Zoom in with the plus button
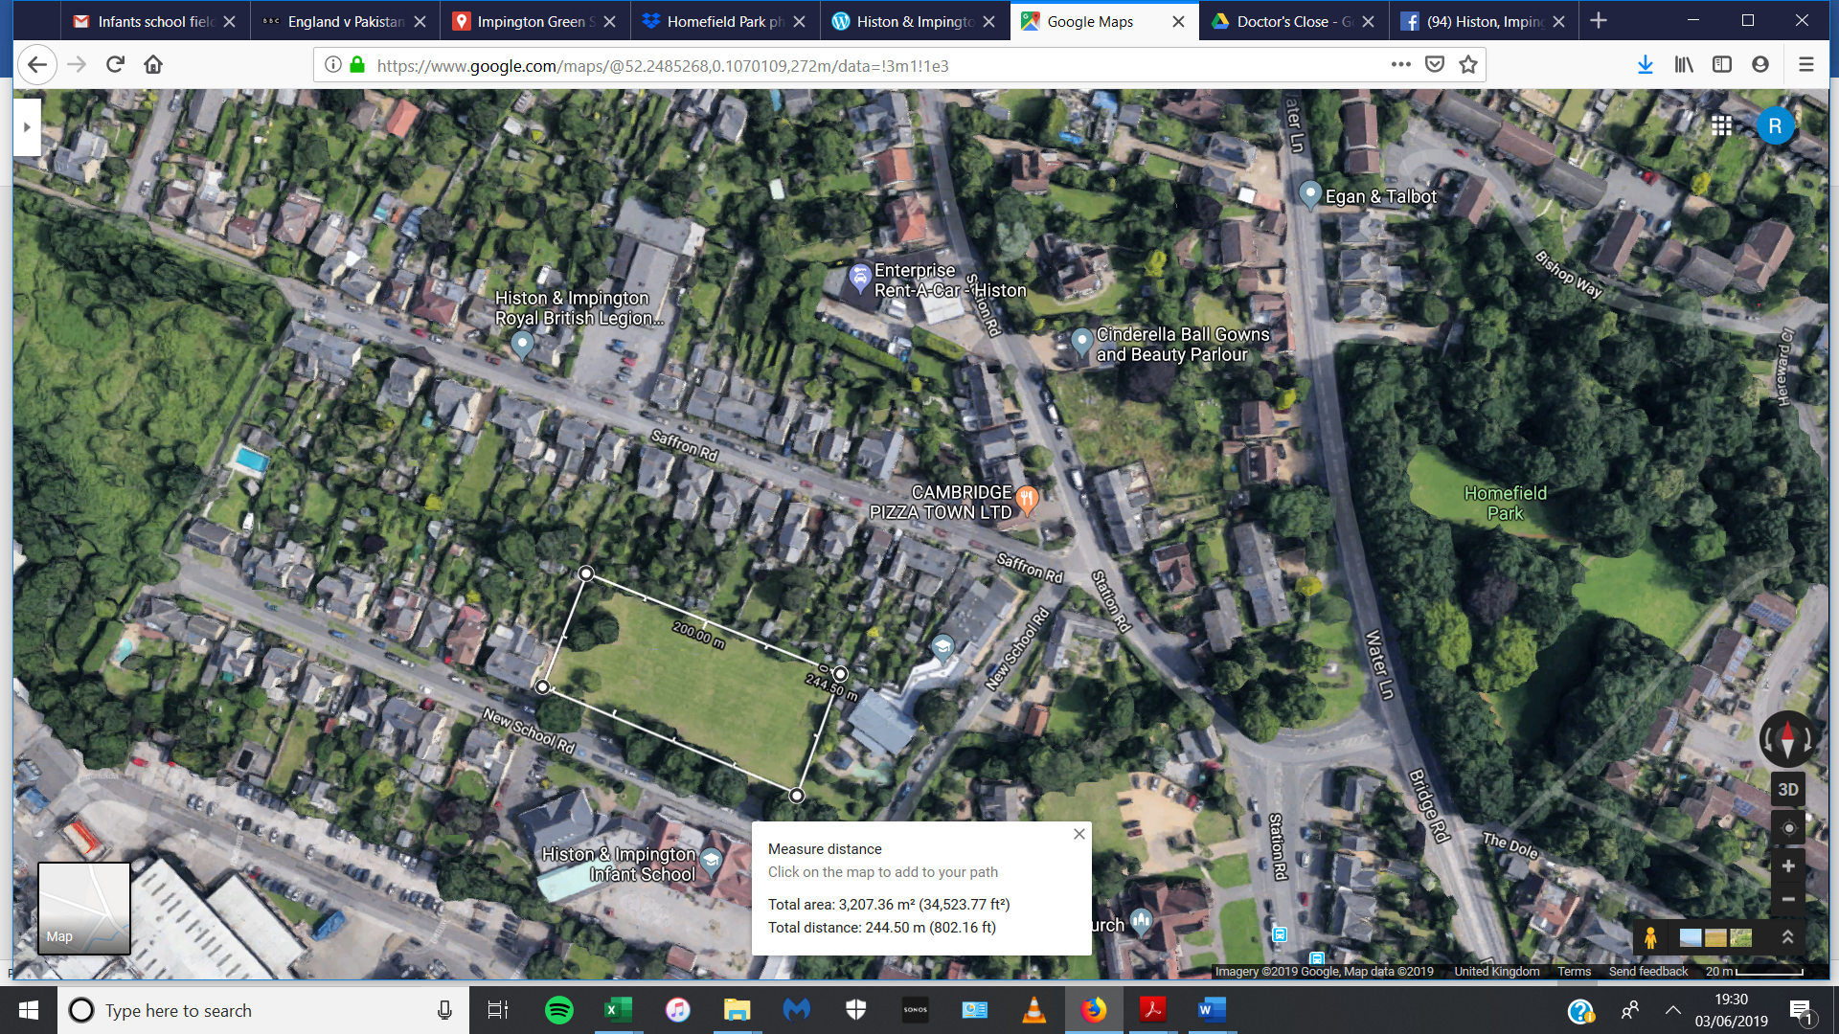 coord(1787,866)
